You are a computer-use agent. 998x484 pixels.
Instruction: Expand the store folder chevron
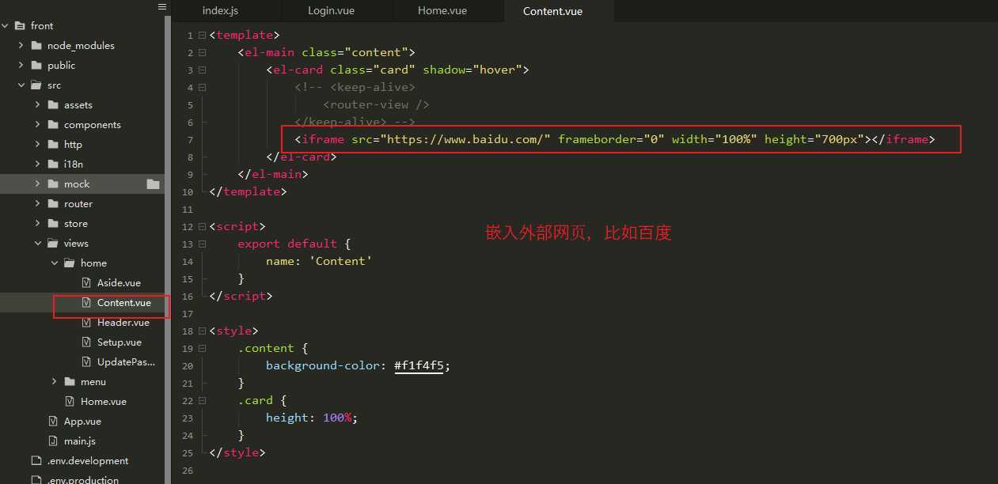(x=38, y=224)
